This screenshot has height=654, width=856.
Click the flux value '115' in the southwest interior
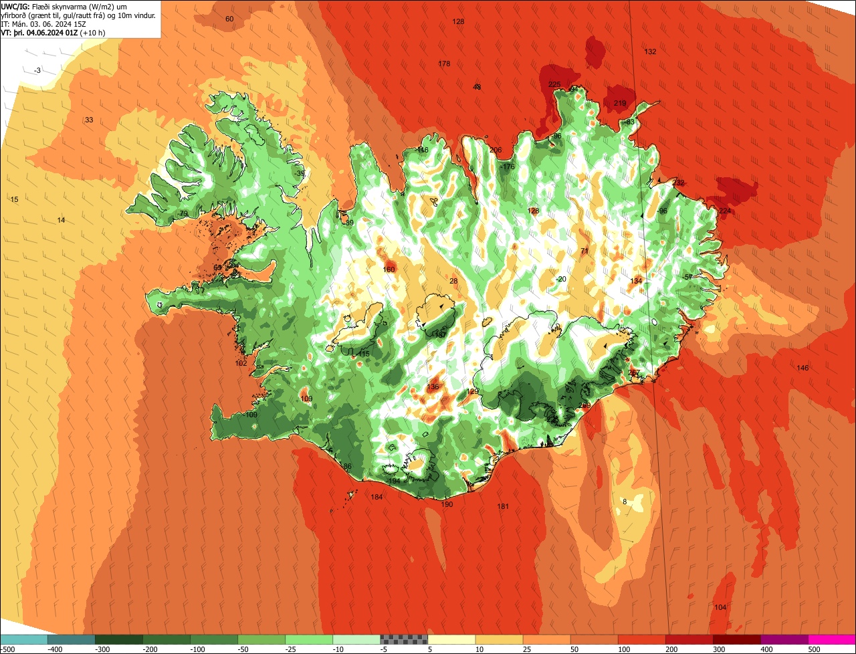364,354
